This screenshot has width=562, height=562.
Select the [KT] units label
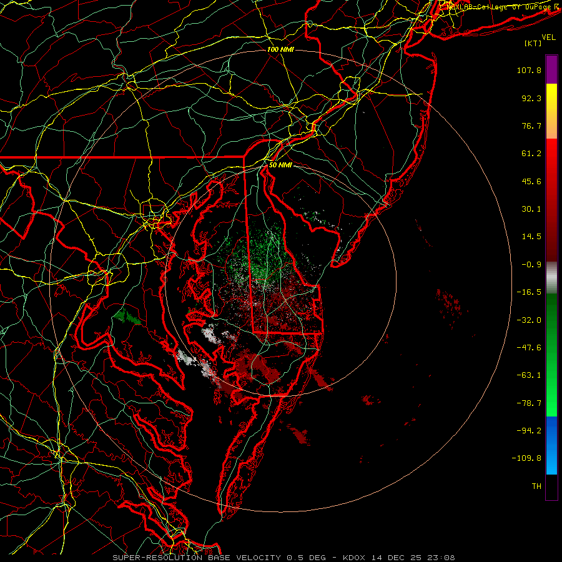tap(533, 43)
